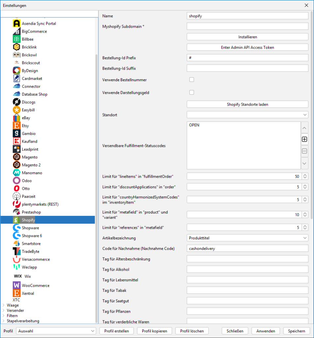Enable the Verwende Bestellnummer checkbox
Screen dimensions: 314x338
191,80
